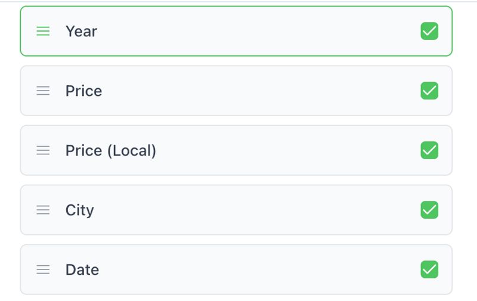Toggle the Date column checkbox

coord(429,269)
